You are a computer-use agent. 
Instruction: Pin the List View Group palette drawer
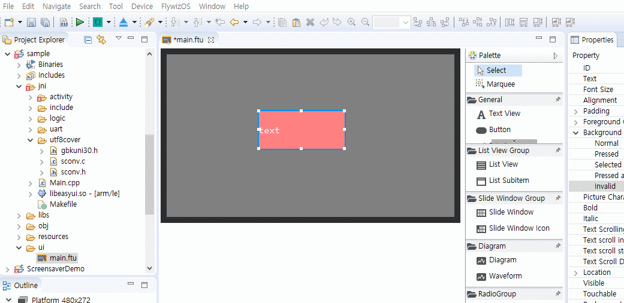coord(558,150)
